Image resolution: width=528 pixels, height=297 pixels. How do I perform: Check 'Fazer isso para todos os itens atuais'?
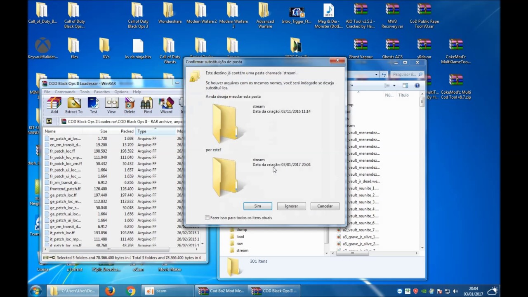tap(207, 217)
